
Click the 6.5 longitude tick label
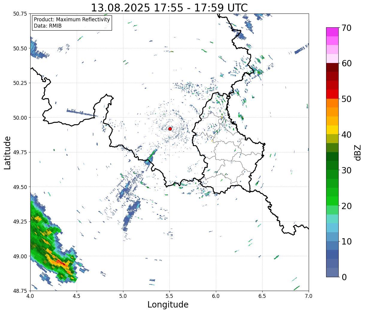pos(262,296)
